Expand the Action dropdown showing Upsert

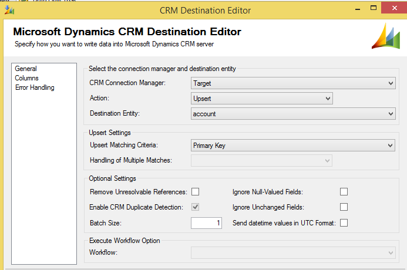pos(262,99)
